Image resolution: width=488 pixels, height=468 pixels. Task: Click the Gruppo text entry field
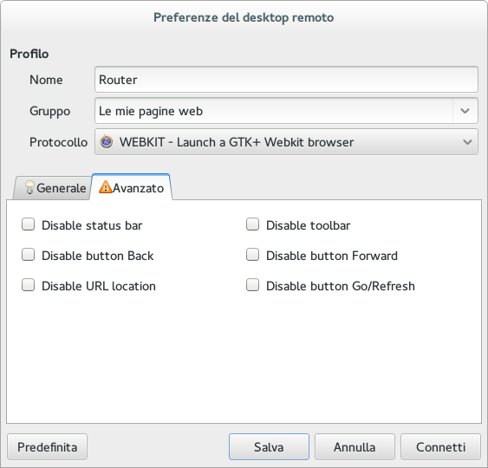(x=274, y=111)
